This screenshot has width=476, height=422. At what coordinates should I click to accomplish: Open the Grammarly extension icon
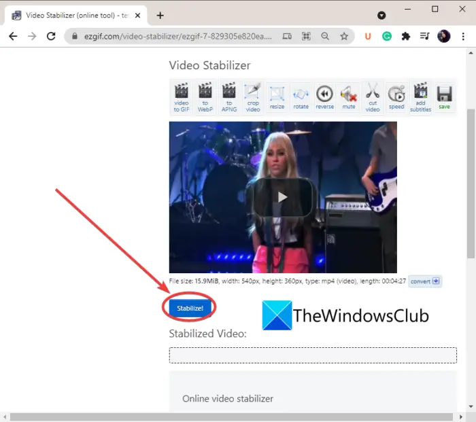[x=387, y=37]
